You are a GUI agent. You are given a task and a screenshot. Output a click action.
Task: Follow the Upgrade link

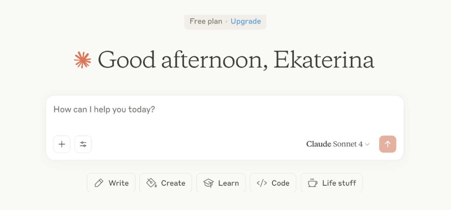coord(246,21)
